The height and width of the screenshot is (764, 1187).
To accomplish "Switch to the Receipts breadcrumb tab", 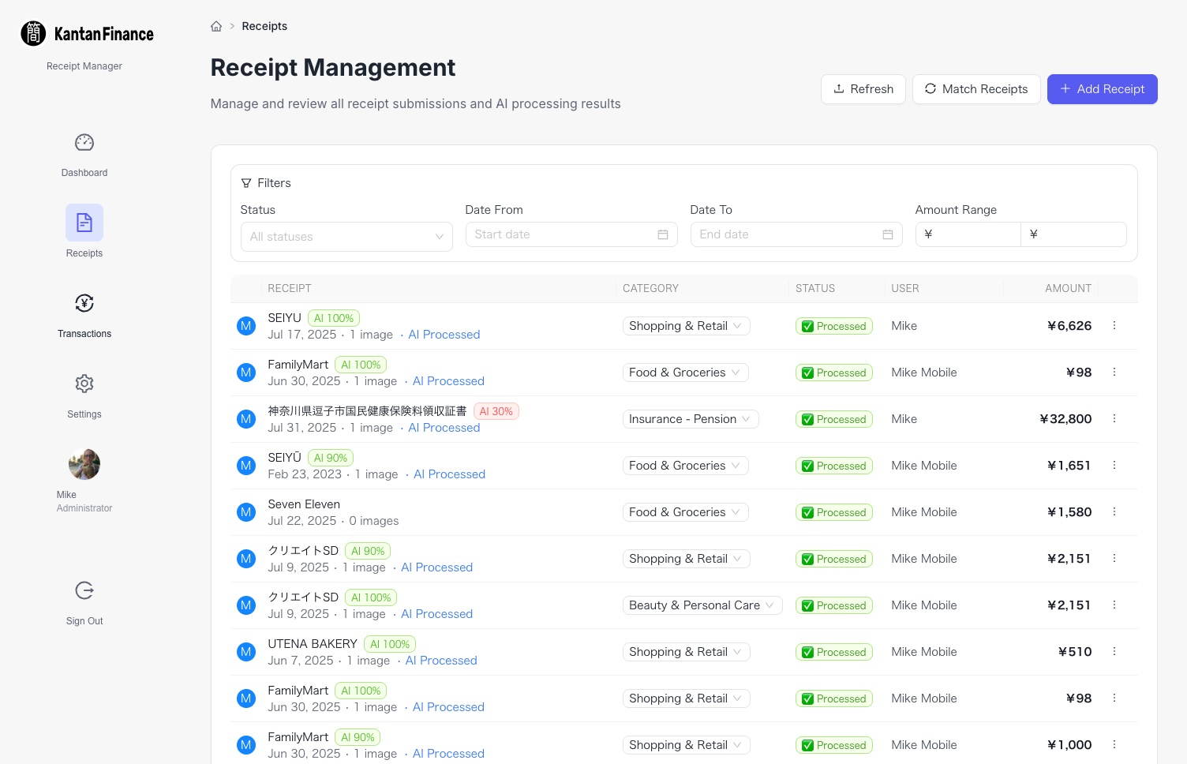I will tap(264, 25).
